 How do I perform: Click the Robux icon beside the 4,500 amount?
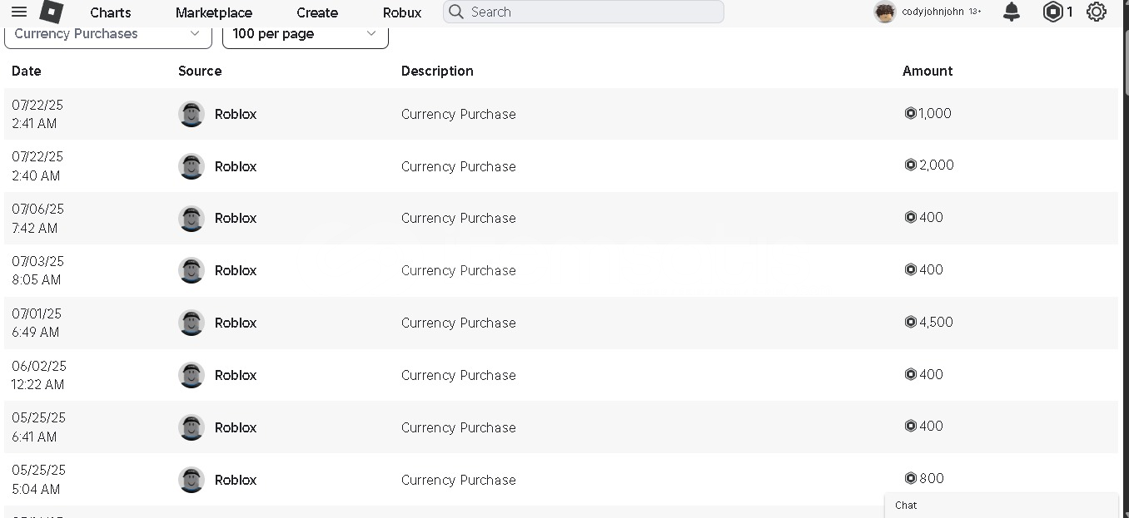[x=910, y=322]
